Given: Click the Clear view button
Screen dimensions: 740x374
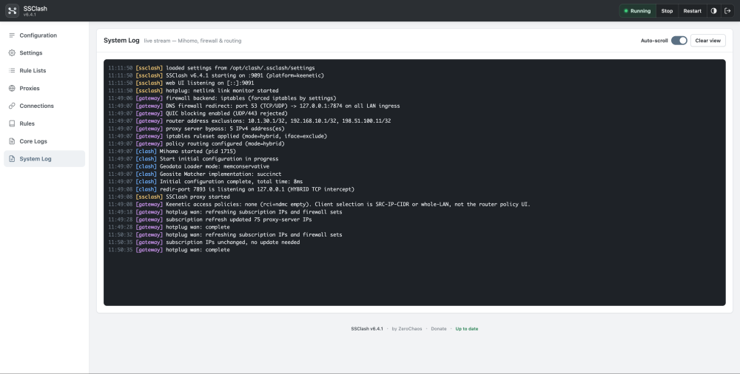Looking at the screenshot, I should [707, 41].
